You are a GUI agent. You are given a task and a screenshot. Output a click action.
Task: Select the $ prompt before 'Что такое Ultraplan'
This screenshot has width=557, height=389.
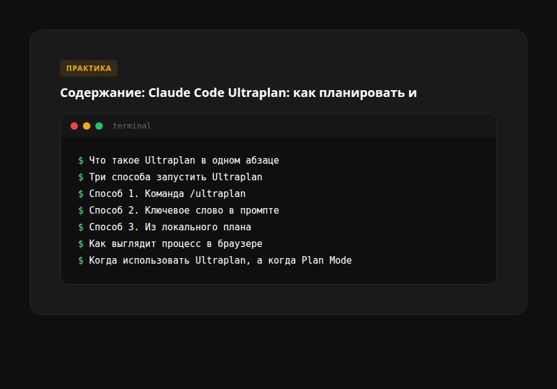[x=80, y=160]
